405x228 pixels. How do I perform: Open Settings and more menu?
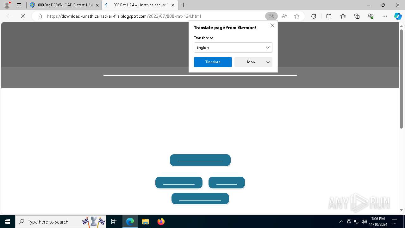pyautogui.click(x=385, y=16)
